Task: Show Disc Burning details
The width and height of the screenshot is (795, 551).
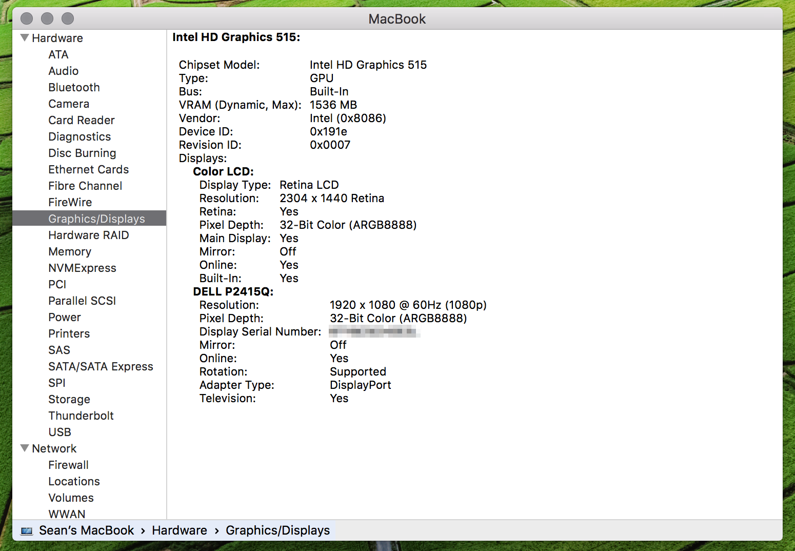Action: pos(82,153)
